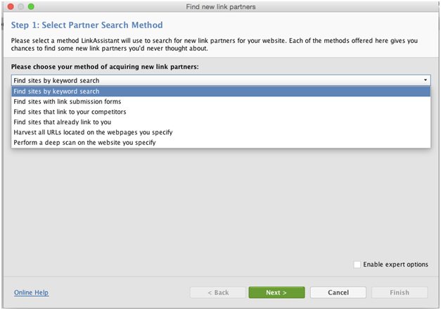Pick 'Perform a deep scan on the website'
This screenshot has height=310, width=441.
pos(221,143)
